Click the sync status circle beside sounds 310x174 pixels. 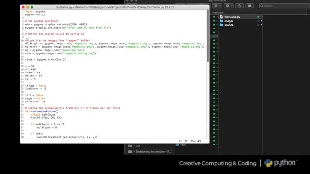(x=258, y=25)
